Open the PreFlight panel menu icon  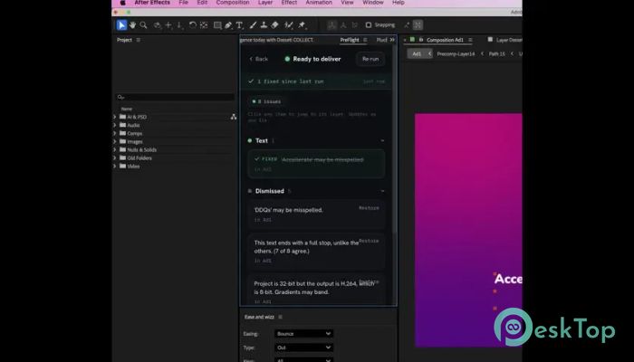(x=365, y=40)
